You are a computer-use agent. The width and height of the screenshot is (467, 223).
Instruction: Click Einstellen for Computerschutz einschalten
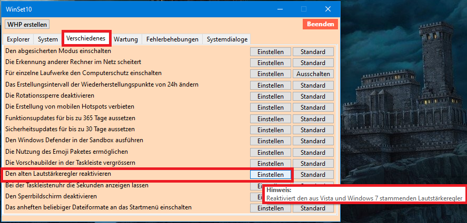(271, 74)
